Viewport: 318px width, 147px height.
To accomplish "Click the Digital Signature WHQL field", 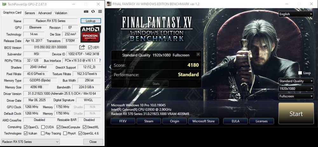I will coord(88,100).
